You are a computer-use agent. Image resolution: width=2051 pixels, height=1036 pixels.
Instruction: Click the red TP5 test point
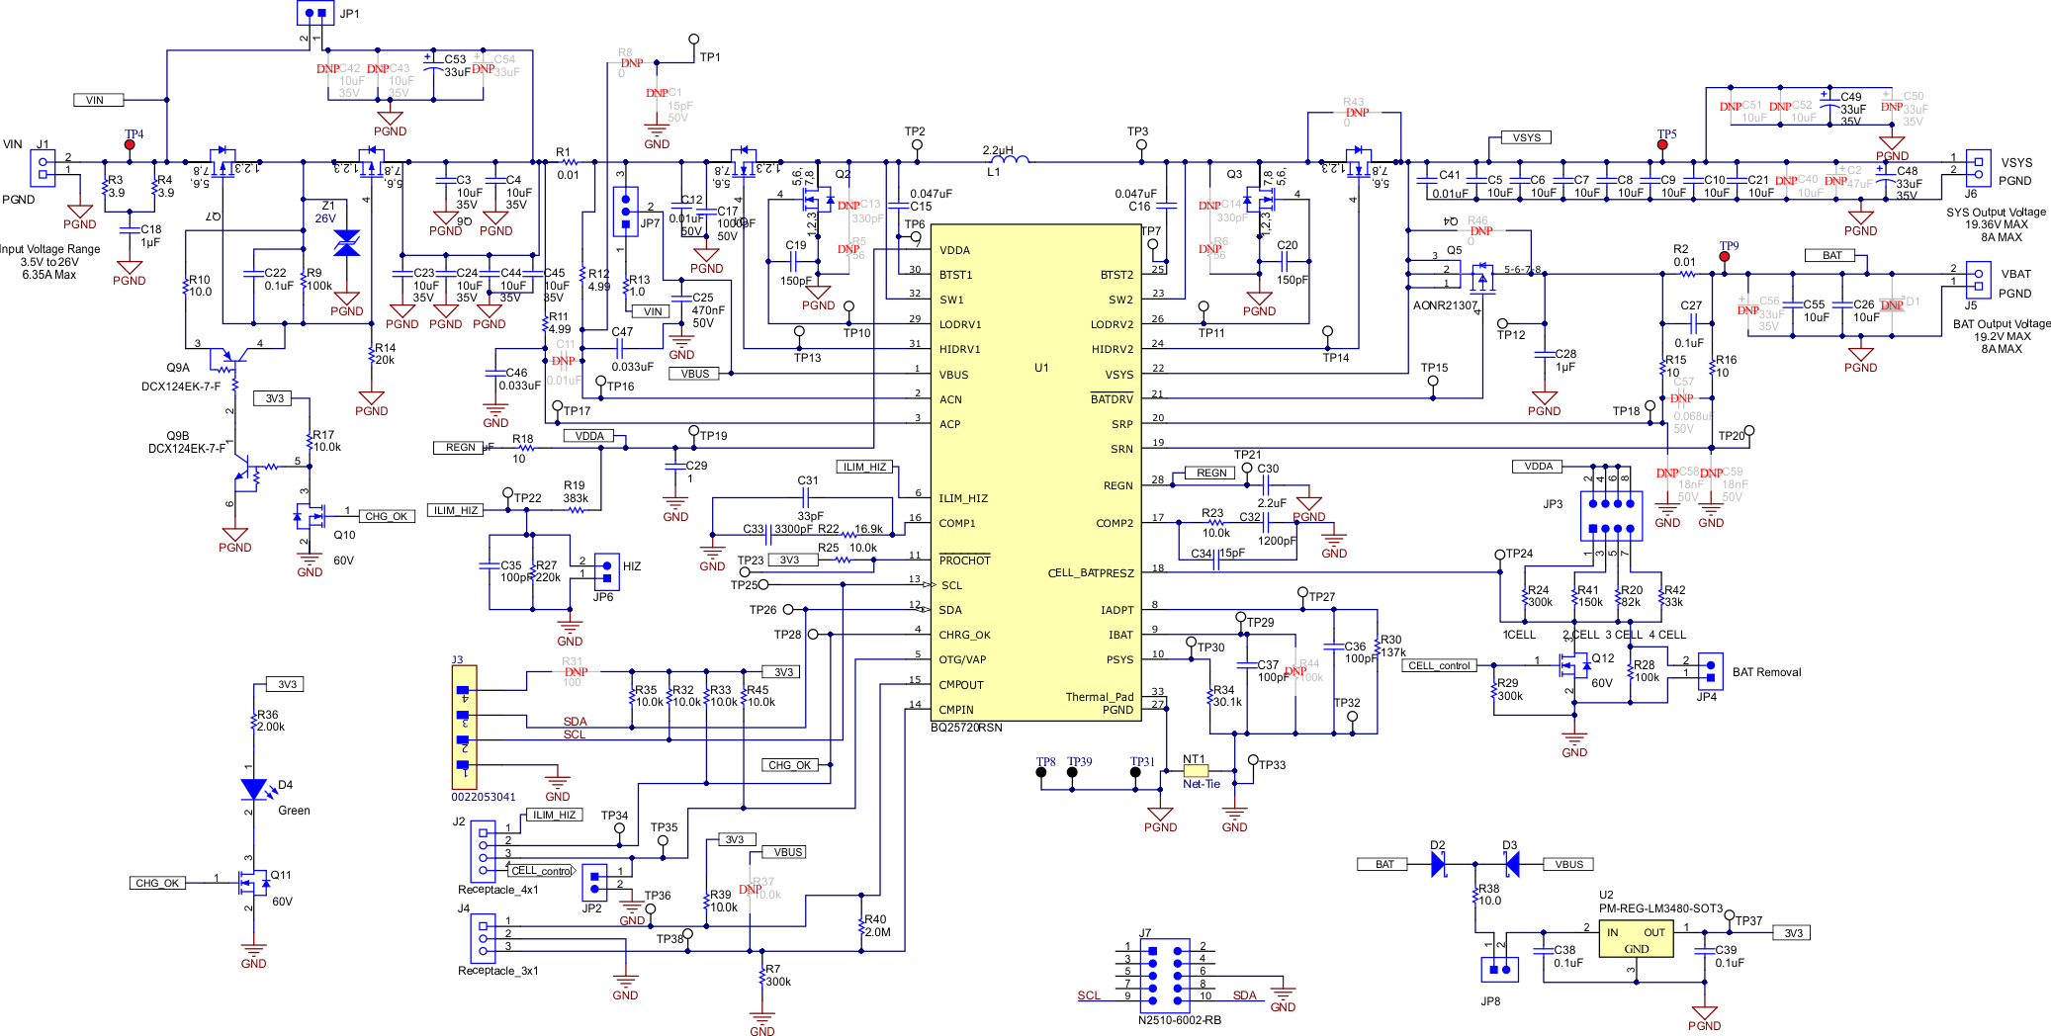click(1662, 144)
